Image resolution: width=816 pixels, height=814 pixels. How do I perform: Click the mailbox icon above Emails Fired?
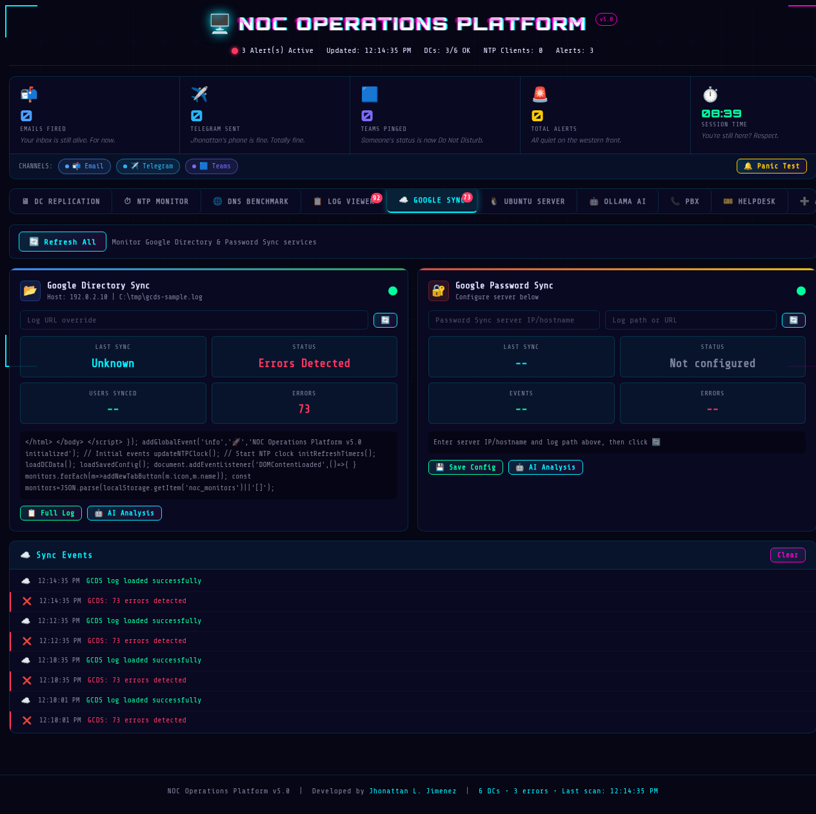(28, 94)
